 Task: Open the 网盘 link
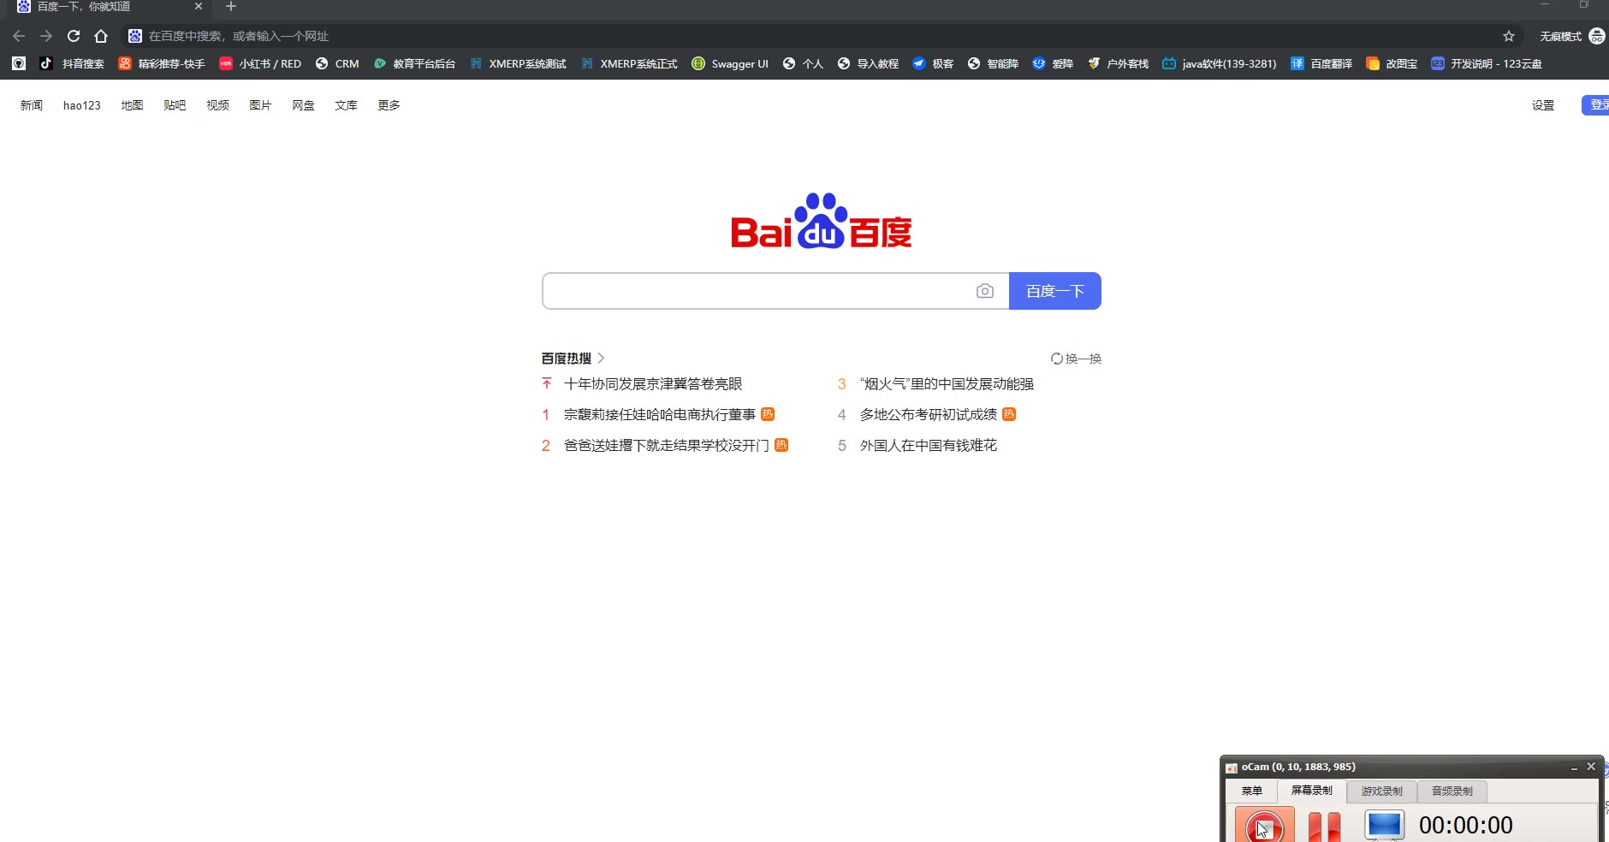click(303, 105)
